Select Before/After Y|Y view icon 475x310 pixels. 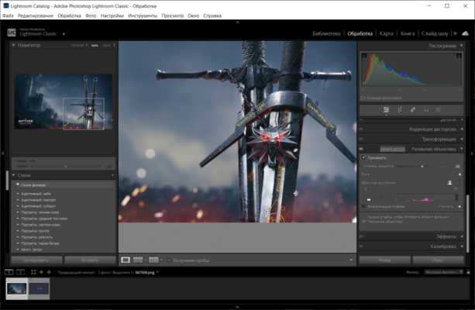coord(153,260)
